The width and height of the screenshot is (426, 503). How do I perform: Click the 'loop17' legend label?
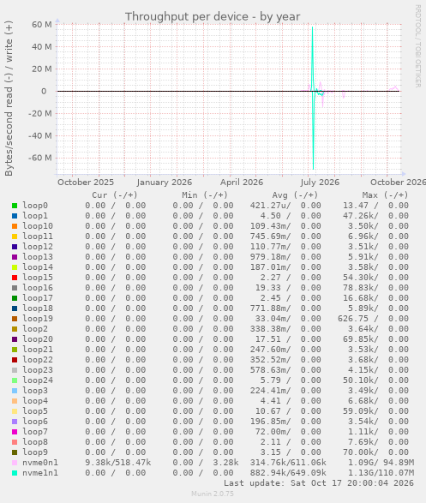pos(38,297)
